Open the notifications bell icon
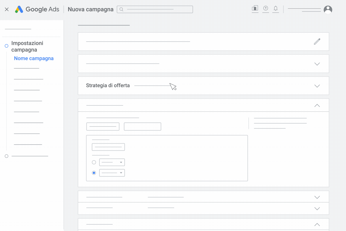Viewport: 346px width, 231px height. click(276, 8)
